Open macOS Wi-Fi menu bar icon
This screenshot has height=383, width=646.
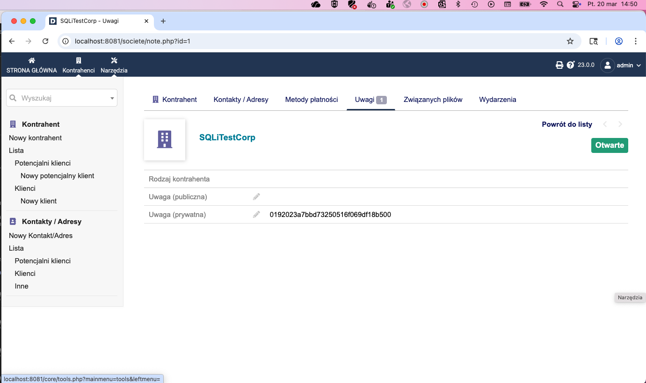click(544, 4)
